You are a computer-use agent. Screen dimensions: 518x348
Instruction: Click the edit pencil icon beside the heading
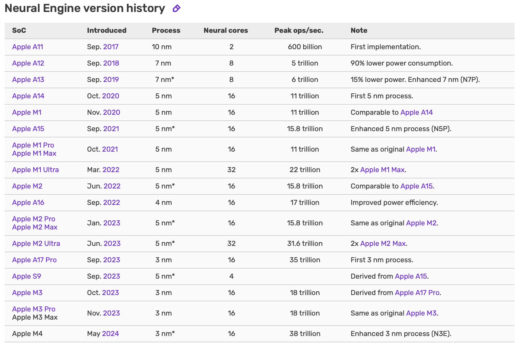pyautogui.click(x=176, y=9)
